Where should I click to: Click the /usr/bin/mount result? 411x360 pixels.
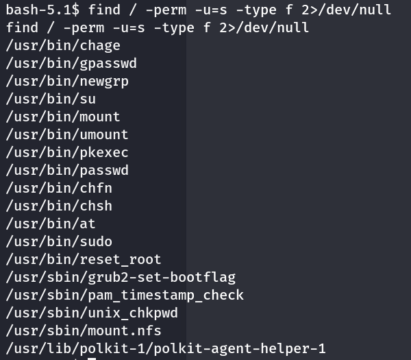(63, 117)
